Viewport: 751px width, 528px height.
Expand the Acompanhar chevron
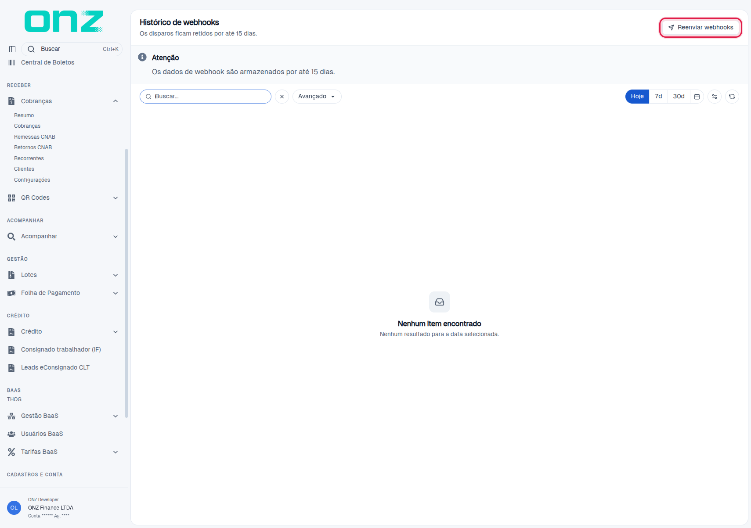116,237
